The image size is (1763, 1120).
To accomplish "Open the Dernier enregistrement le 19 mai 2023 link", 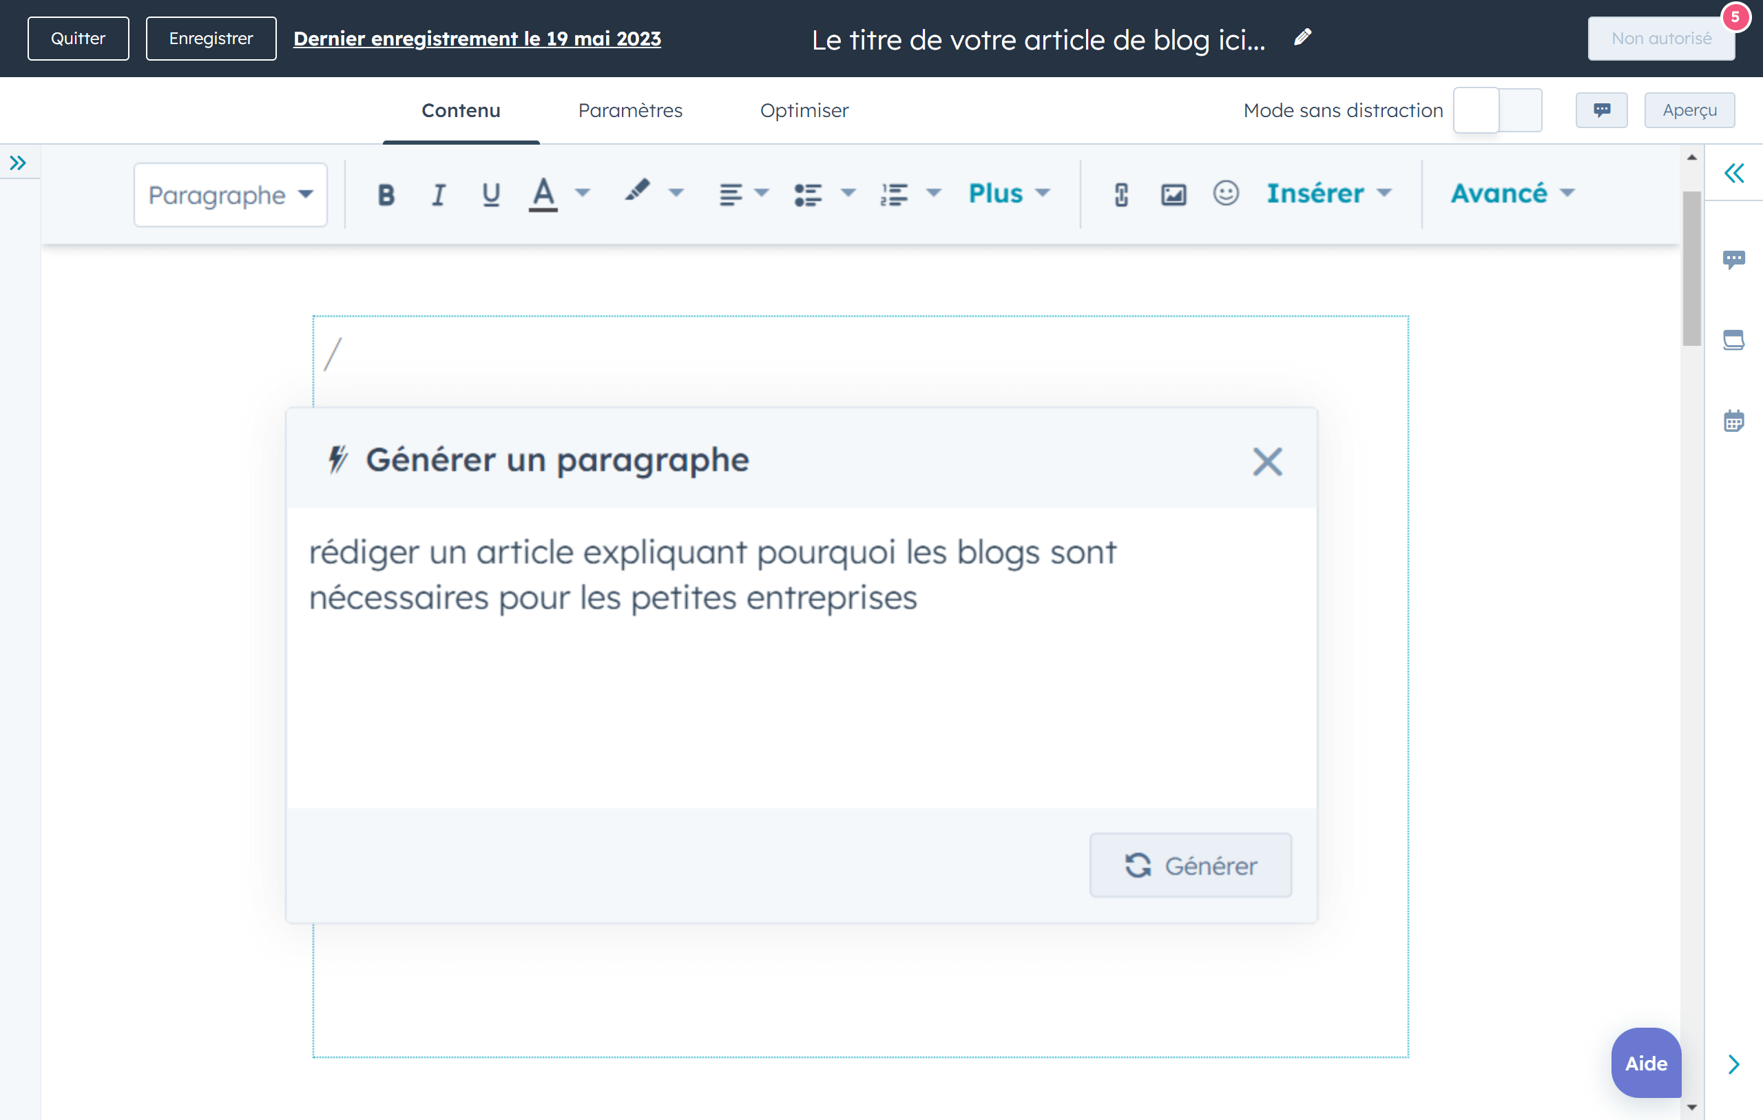I will coord(477,39).
